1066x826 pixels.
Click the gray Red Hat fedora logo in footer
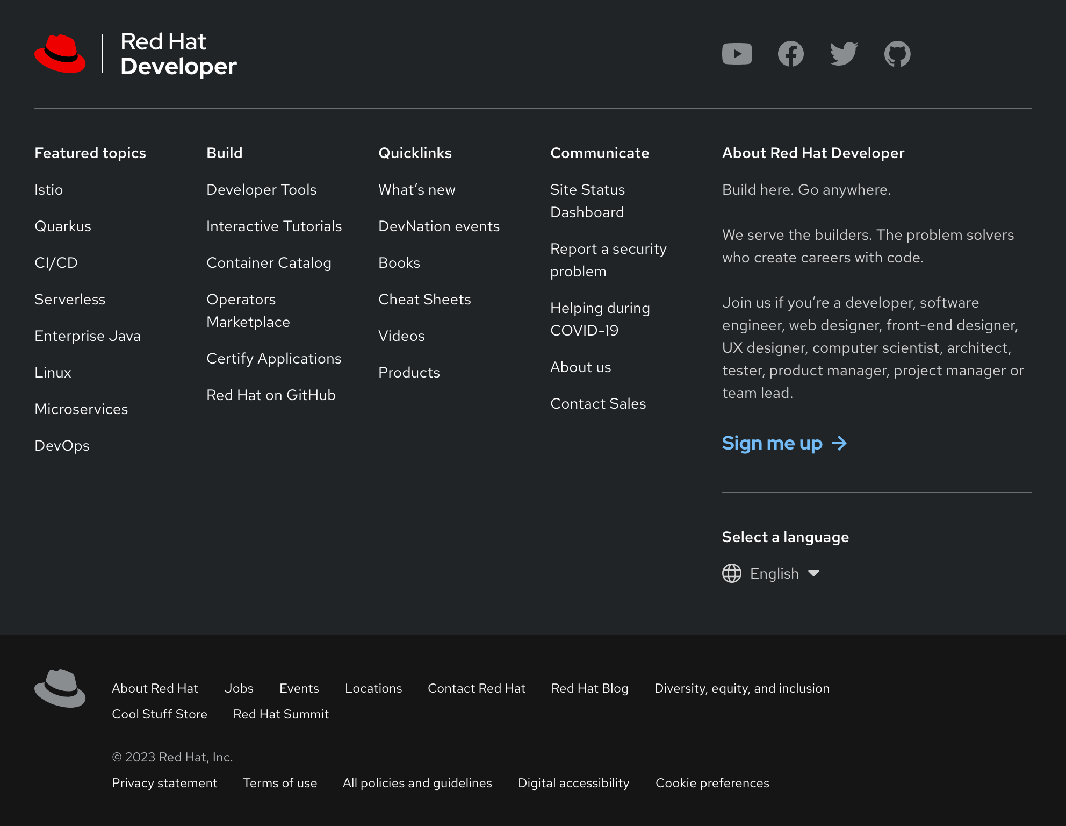[x=60, y=688]
